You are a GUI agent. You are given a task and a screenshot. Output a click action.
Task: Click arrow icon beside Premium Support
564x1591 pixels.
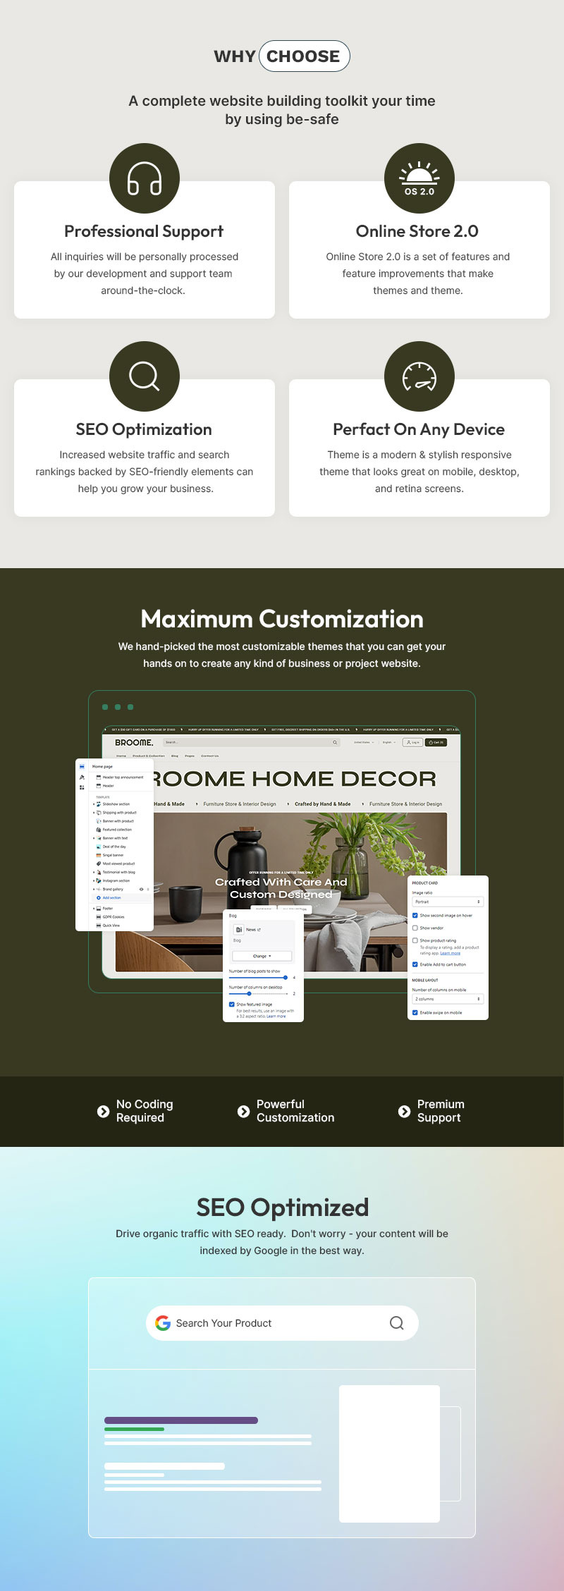tap(404, 1111)
